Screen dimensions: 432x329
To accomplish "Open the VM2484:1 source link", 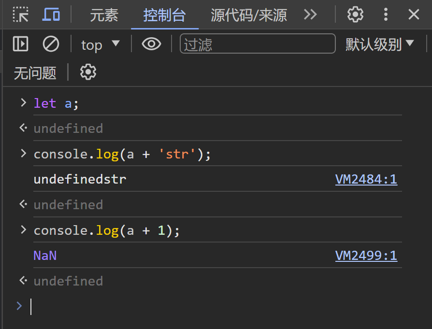I will (x=366, y=179).
